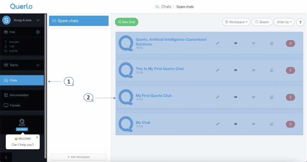Edit This Is My First Querlo Chat
The image size is (307, 162).
click(x=218, y=70)
